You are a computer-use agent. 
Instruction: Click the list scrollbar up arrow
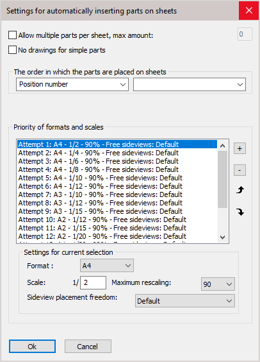[222, 146]
